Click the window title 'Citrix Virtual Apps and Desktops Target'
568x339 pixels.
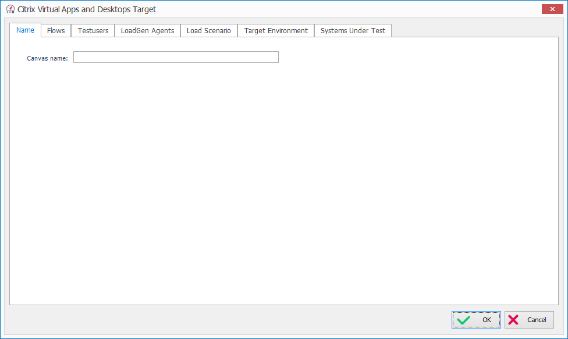tap(87, 9)
